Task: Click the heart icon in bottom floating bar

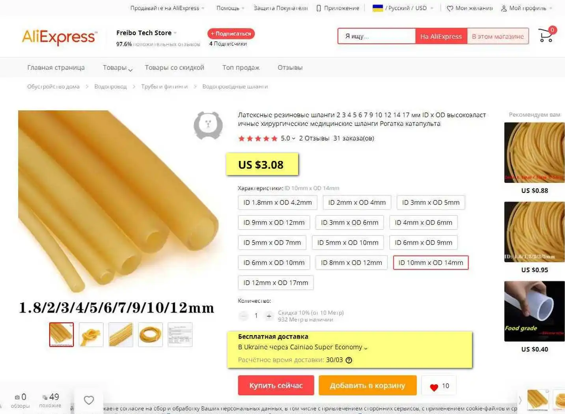Action: point(89,400)
